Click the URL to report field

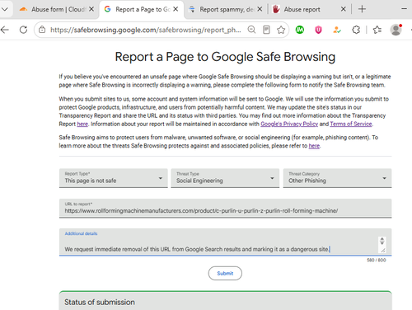coord(225,208)
